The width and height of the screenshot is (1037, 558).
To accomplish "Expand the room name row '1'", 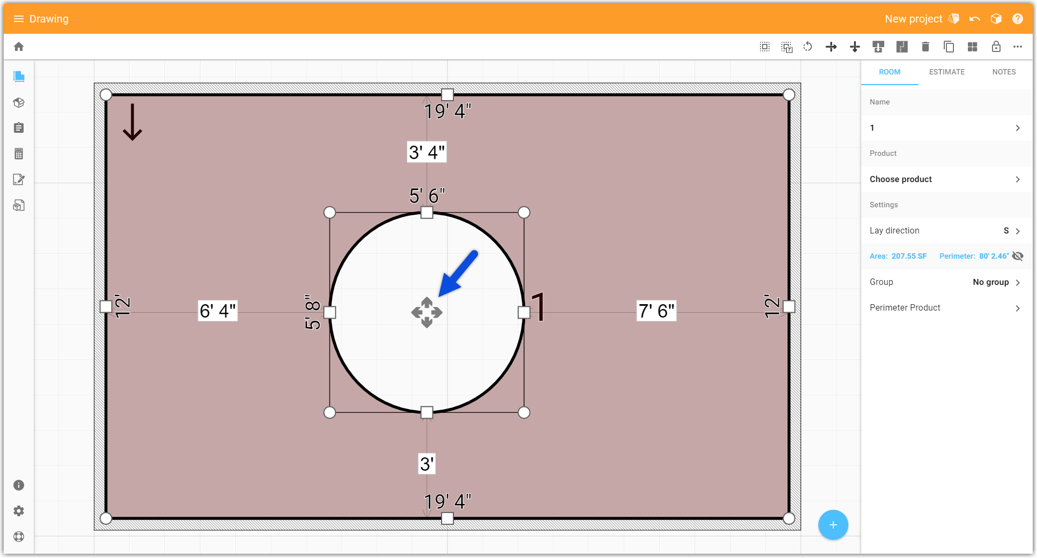I will 947,128.
